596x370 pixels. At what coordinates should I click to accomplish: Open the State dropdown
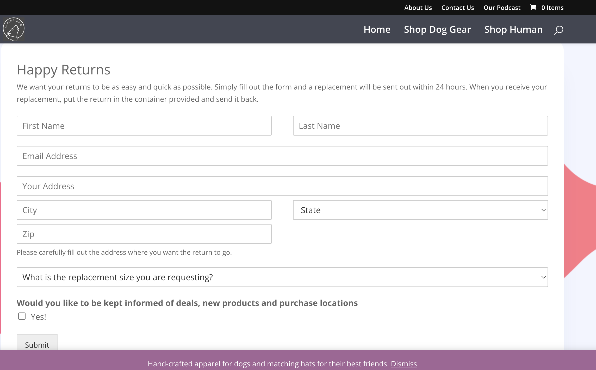point(420,210)
